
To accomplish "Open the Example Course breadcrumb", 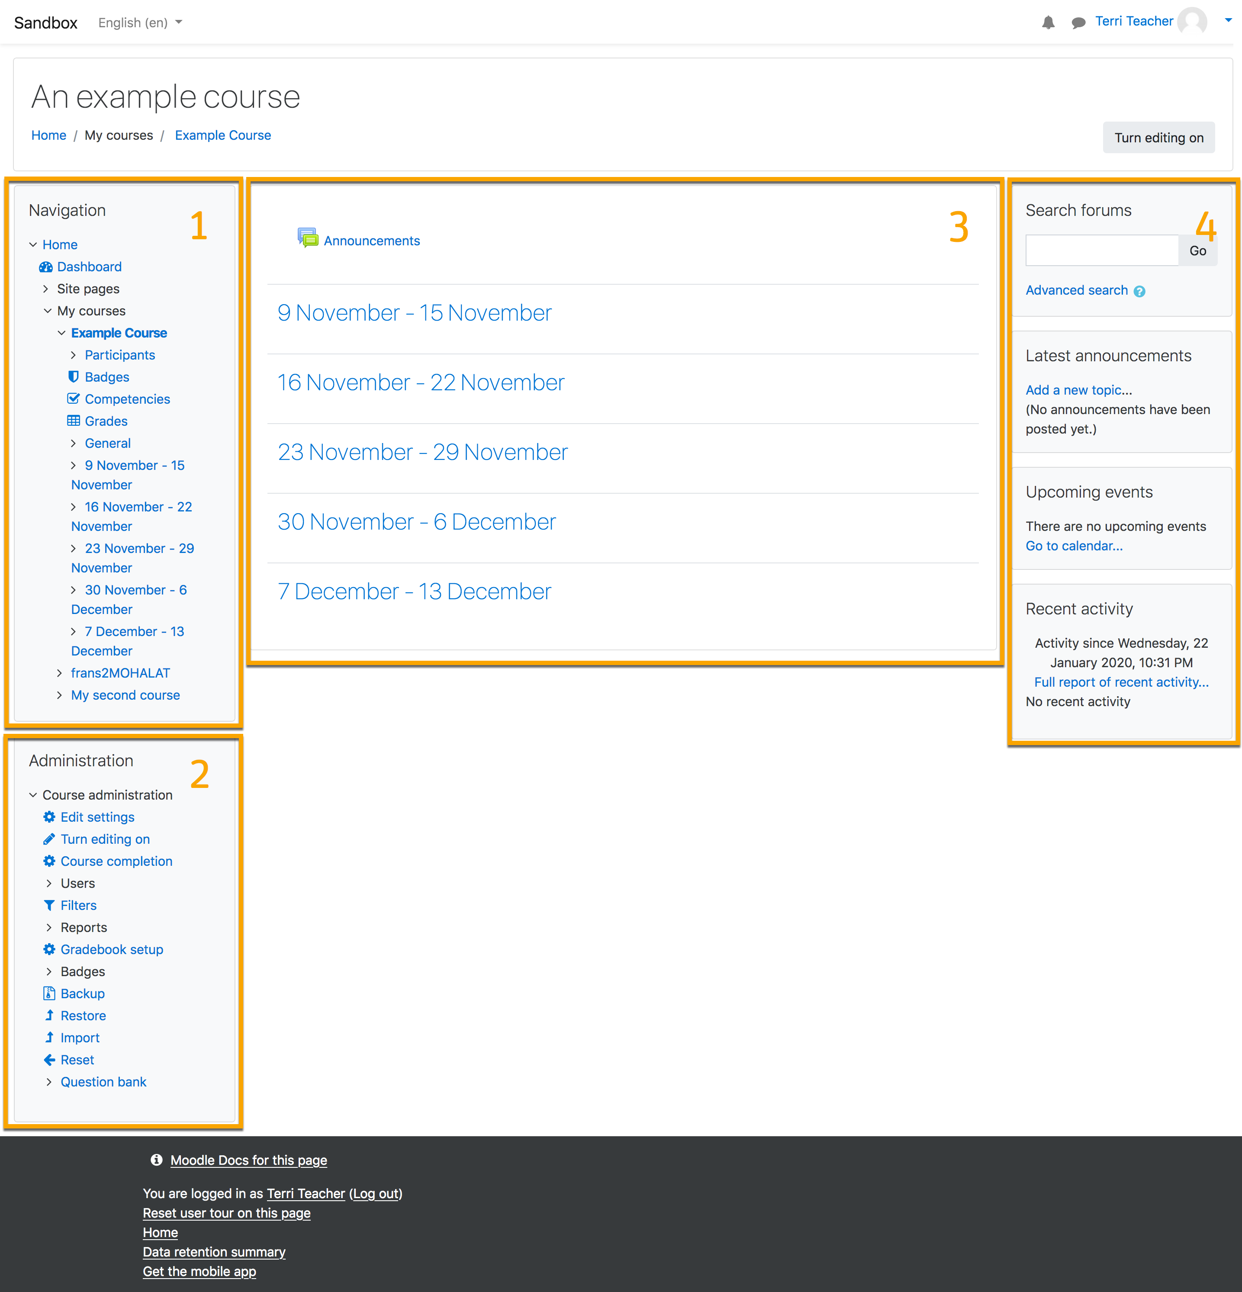I will tap(223, 135).
